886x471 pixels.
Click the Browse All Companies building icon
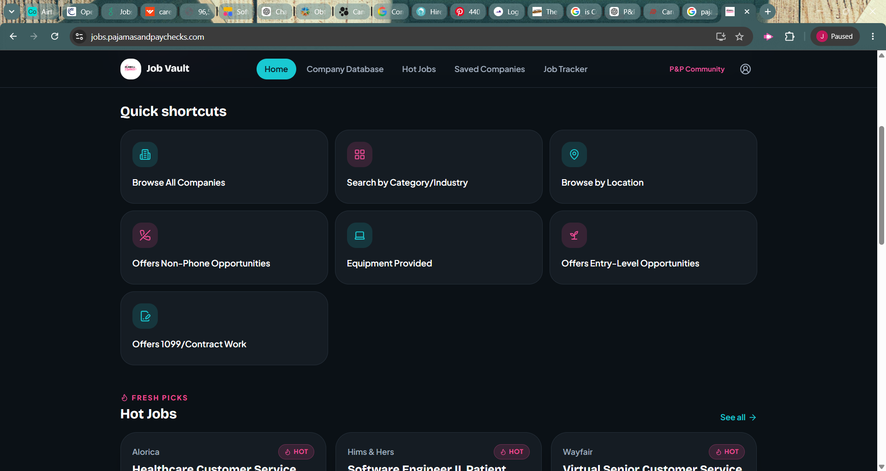coord(145,154)
